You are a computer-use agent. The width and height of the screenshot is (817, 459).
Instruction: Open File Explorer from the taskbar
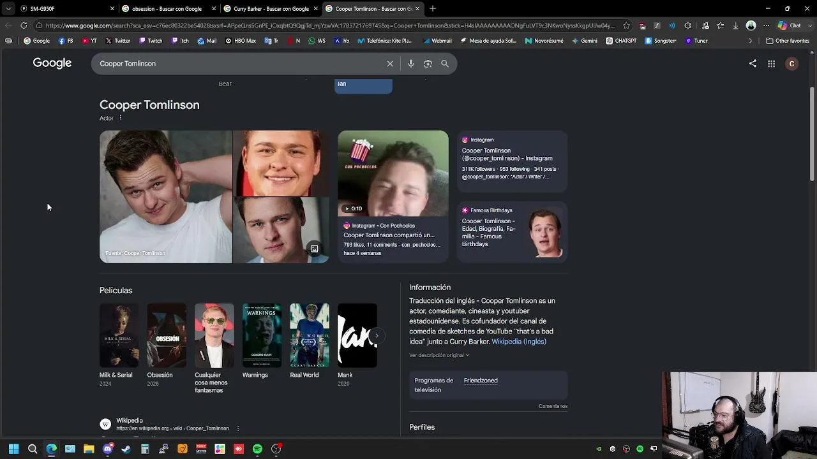[x=89, y=449]
